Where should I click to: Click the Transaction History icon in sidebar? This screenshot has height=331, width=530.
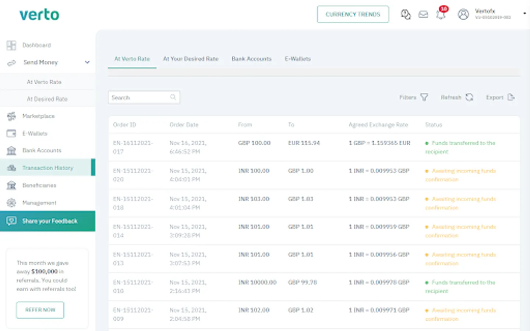(11, 168)
